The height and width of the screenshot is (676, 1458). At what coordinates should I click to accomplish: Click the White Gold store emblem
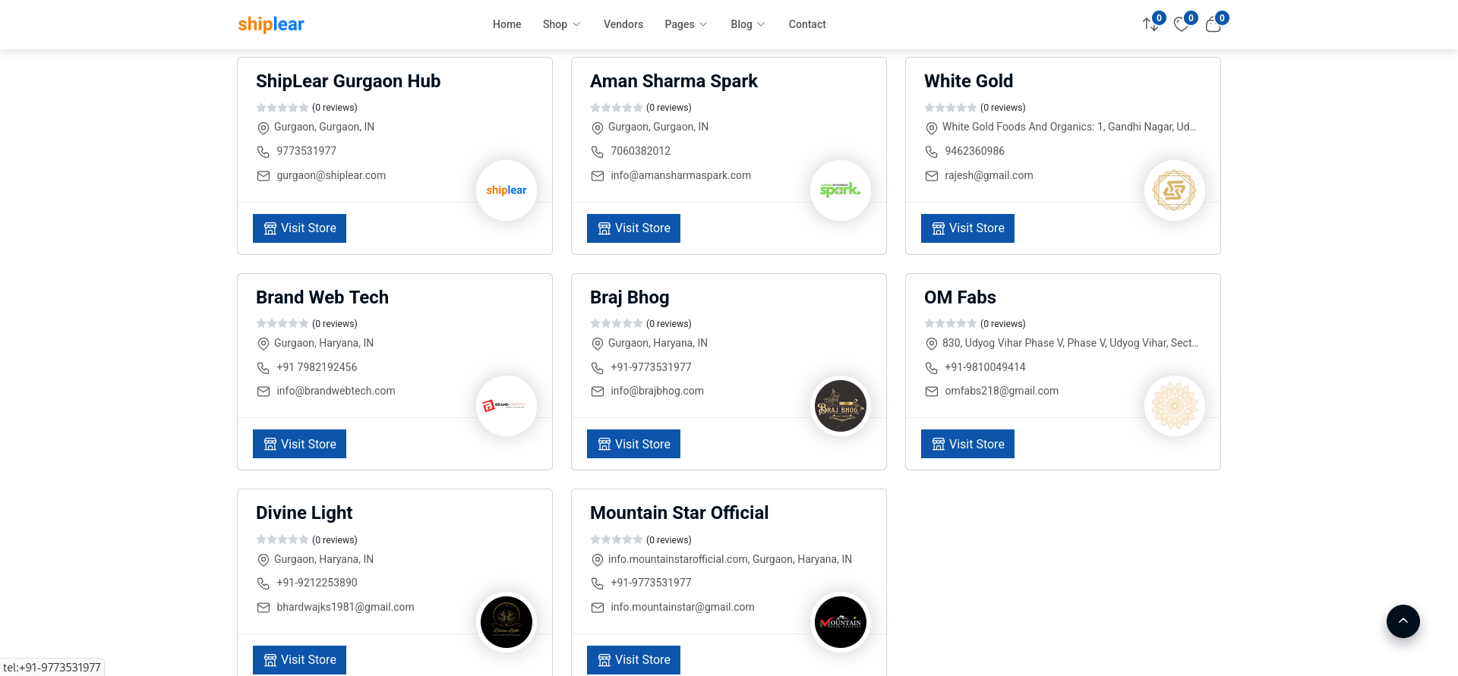pos(1174,190)
